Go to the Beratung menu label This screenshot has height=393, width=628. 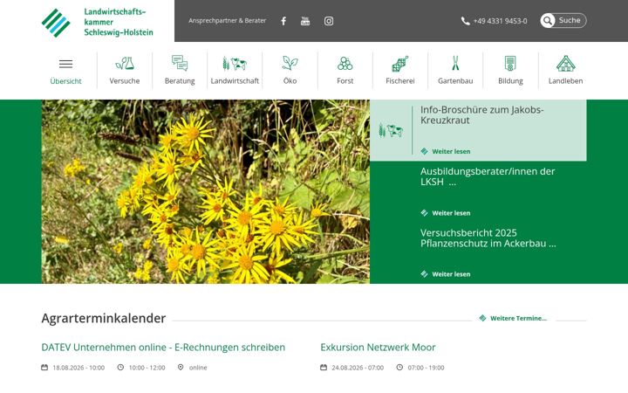[x=180, y=81]
